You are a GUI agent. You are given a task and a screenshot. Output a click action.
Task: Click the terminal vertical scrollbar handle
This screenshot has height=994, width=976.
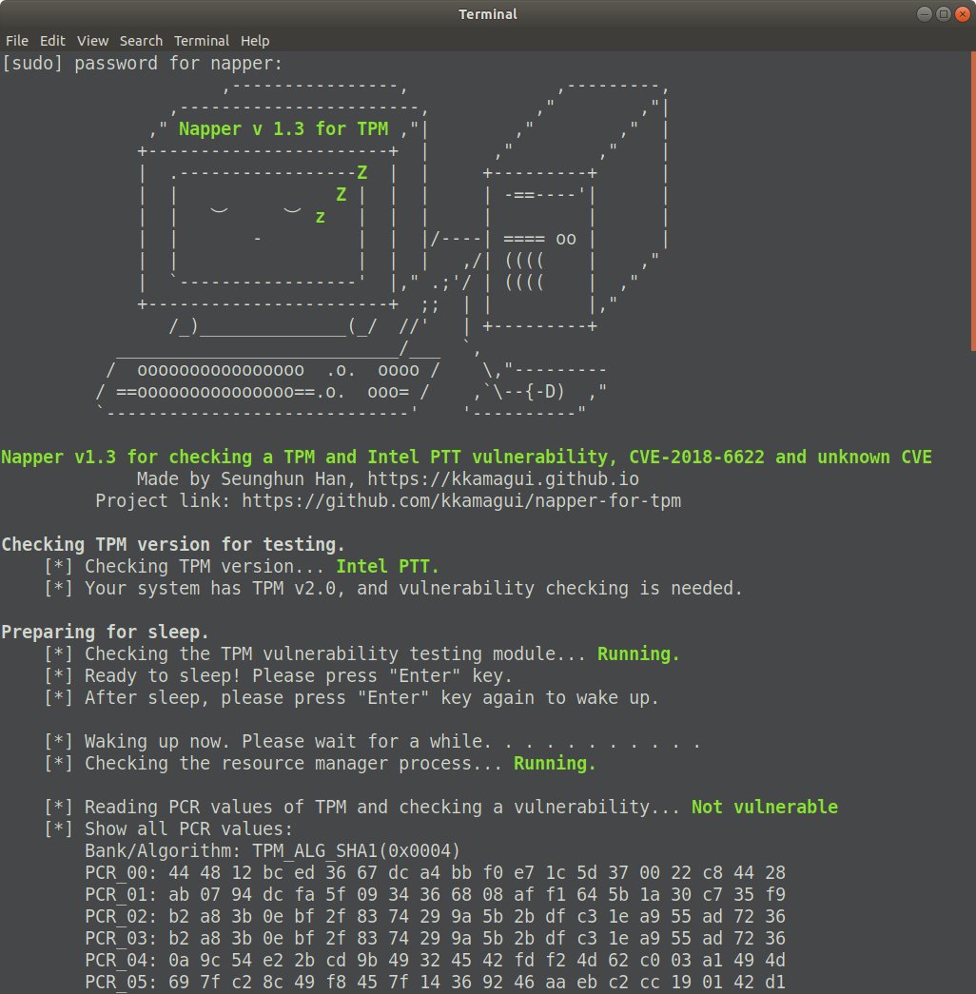tap(973, 201)
